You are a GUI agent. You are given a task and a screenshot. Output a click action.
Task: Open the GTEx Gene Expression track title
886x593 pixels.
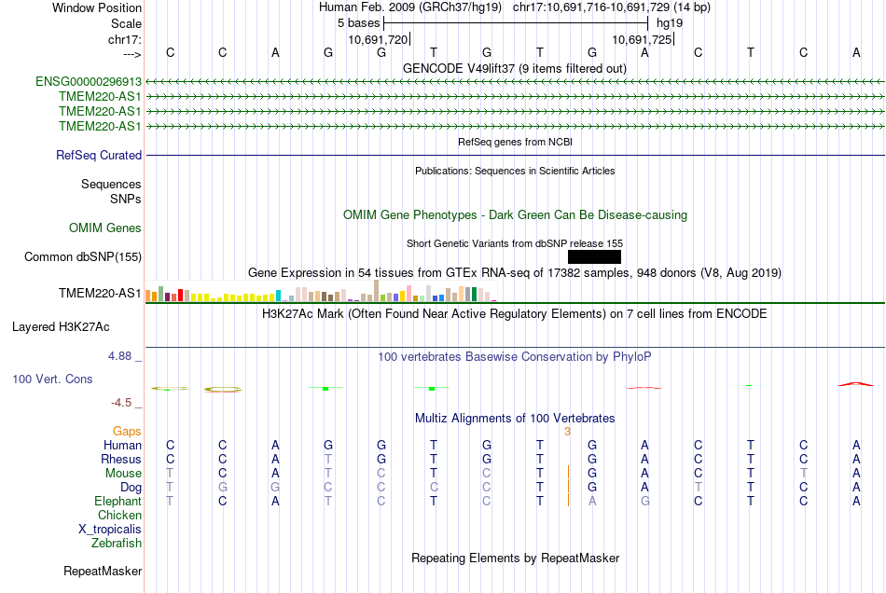pos(515,273)
